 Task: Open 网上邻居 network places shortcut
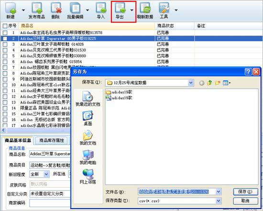tap(88, 177)
